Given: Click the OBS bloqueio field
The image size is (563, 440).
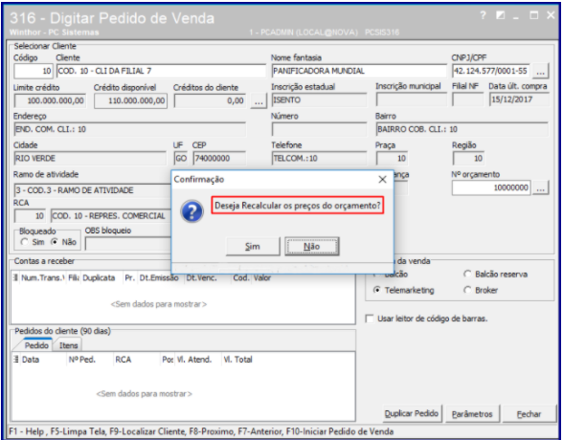Looking at the screenshot, I should tap(128, 244).
